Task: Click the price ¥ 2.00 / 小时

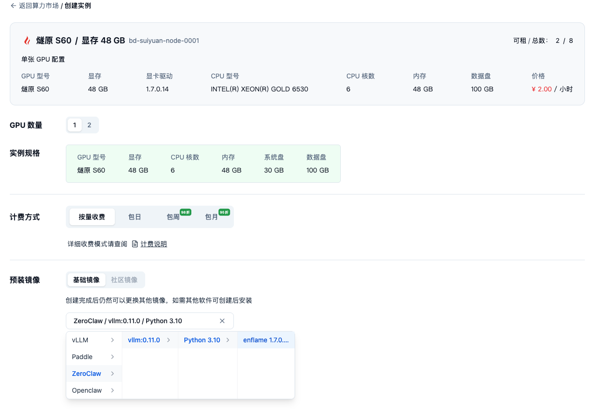Action: click(552, 89)
